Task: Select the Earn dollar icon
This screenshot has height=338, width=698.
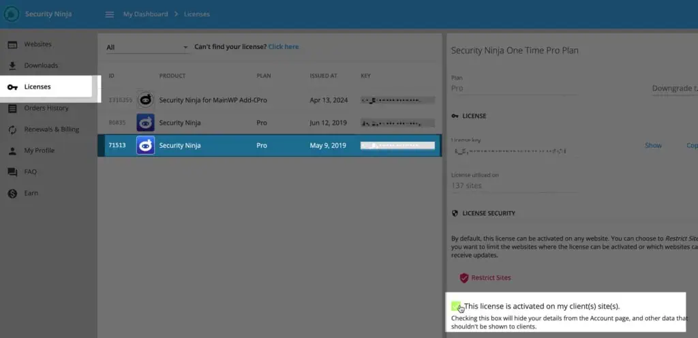Action: [12, 194]
